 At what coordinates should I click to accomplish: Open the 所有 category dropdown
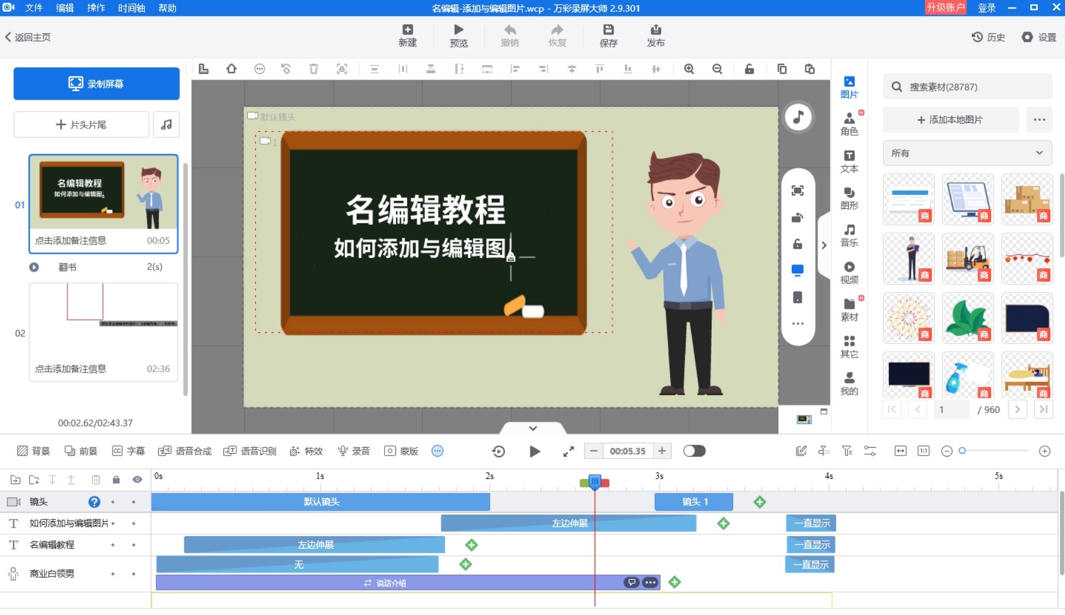pyautogui.click(x=967, y=153)
